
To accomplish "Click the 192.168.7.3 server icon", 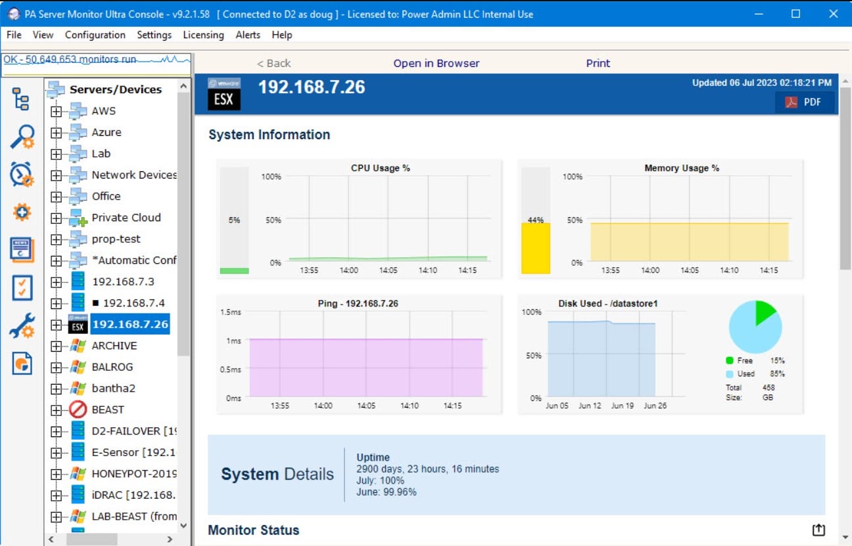I will 78,282.
